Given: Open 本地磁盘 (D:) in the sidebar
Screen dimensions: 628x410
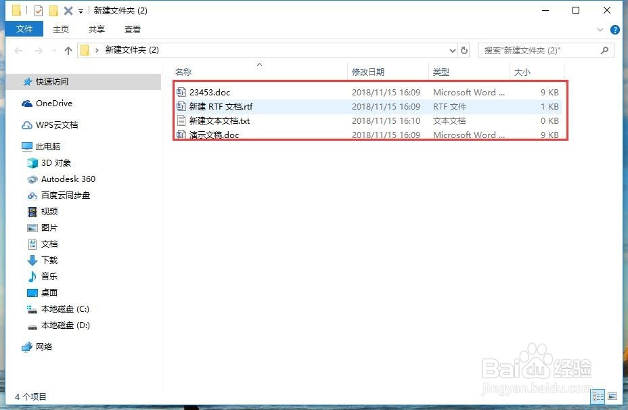Looking at the screenshot, I should (x=65, y=325).
